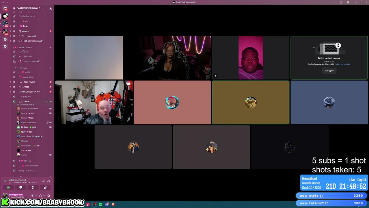Toggle noise suppression waveform icon
Image resolution: width=369 pixels, height=208 pixels.
point(44,181)
